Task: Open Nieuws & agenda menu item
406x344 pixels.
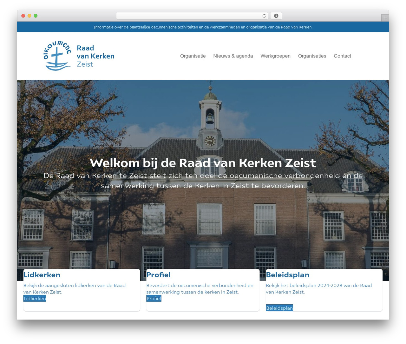Action: (x=233, y=56)
